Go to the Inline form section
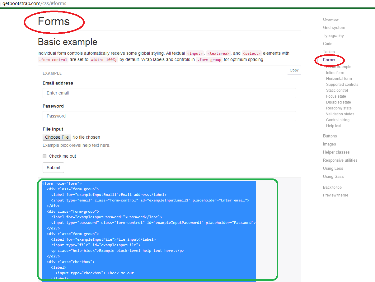 tap(335, 72)
